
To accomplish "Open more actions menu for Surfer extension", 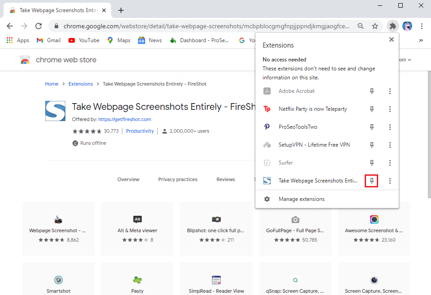I will click(x=390, y=163).
